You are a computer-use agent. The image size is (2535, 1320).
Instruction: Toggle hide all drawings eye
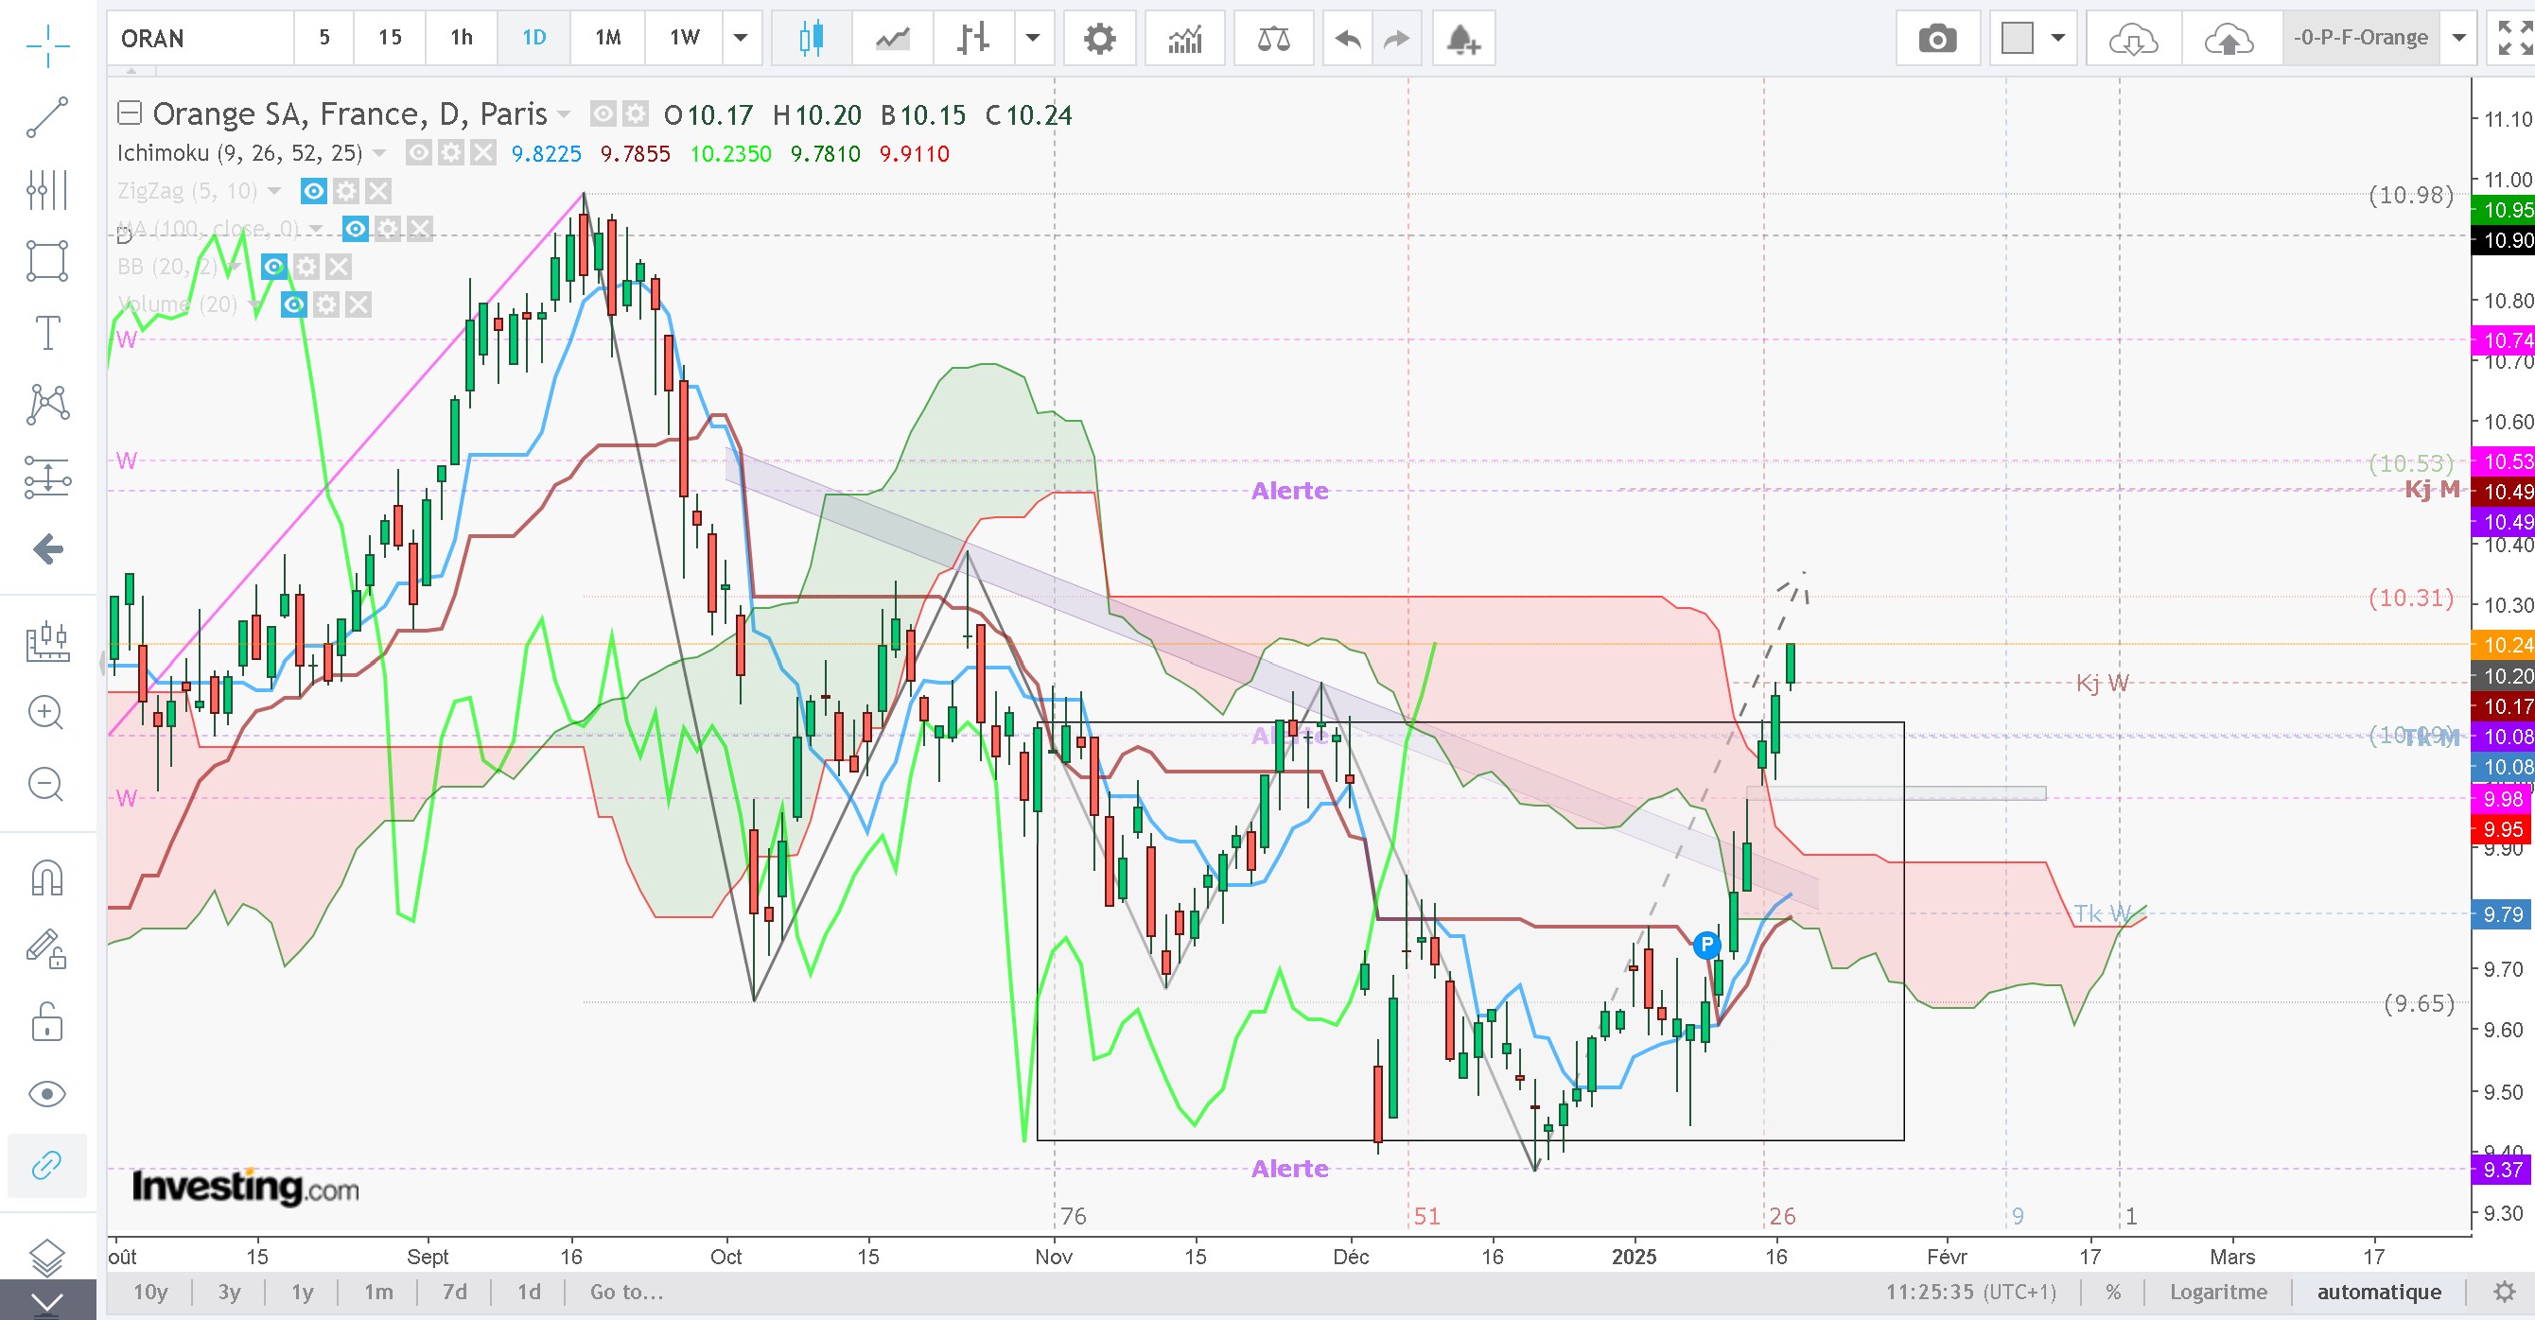click(47, 1094)
